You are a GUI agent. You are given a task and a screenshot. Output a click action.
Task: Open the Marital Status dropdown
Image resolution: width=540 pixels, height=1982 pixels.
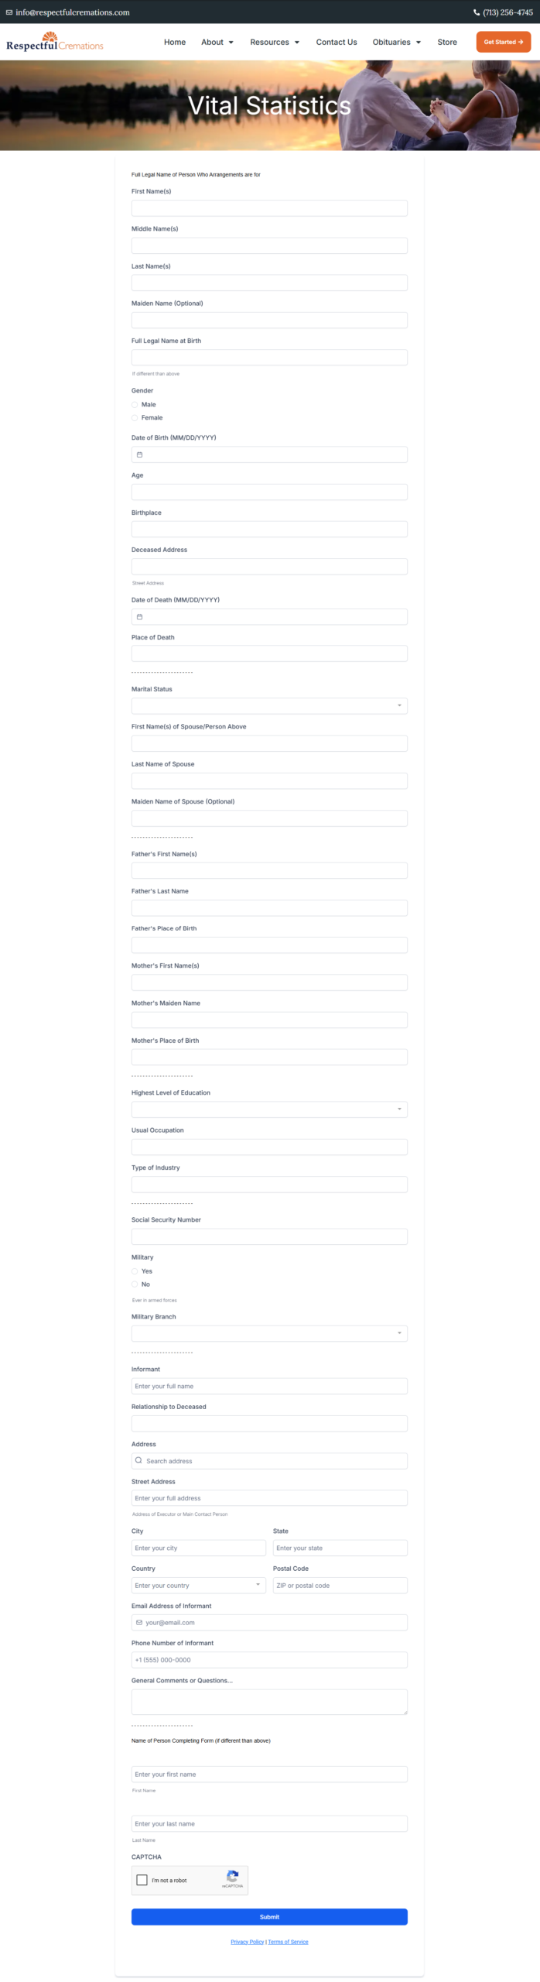[x=269, y=706]
